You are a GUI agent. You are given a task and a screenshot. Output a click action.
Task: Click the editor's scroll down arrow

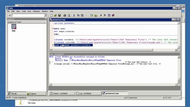click(179, 47)
